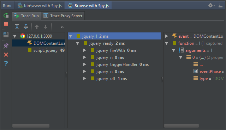Click the hide panel download-arrow icon
The image size is (226, 130).
tap(220, 6)
